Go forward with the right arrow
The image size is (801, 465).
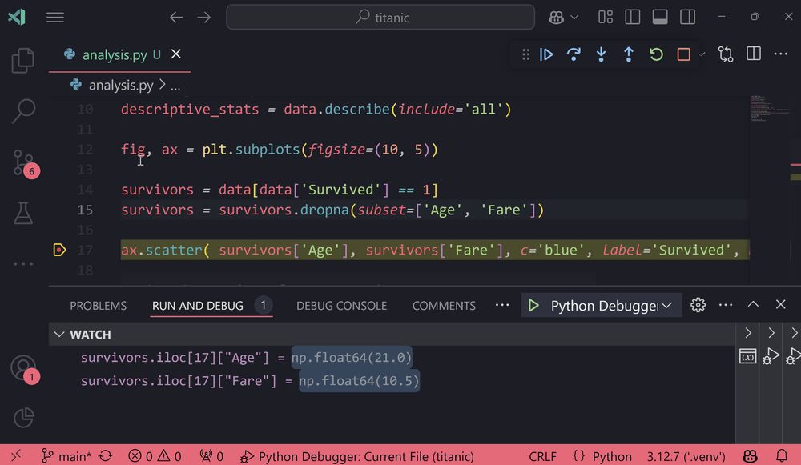pos(203,18)
